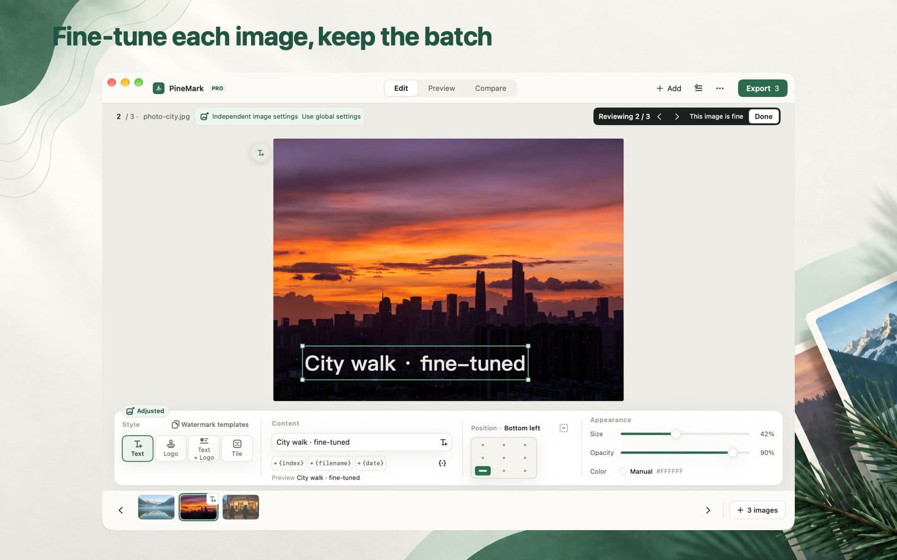Show next thumbnails in the filmstrip

[x=708, y=510]
